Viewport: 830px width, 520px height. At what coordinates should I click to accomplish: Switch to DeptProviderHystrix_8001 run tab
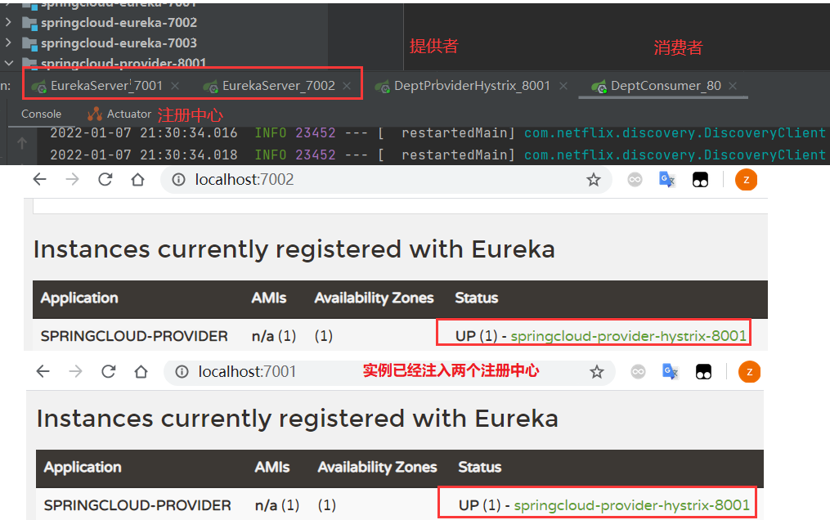pos(472,86)
